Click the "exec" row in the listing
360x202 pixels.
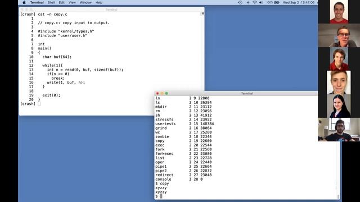[183, 145]
